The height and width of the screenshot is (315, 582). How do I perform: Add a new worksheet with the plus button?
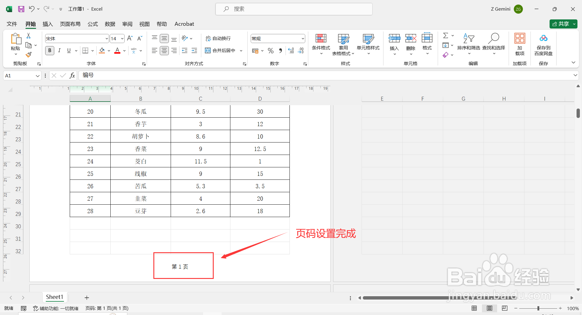[x=87, y=297]
